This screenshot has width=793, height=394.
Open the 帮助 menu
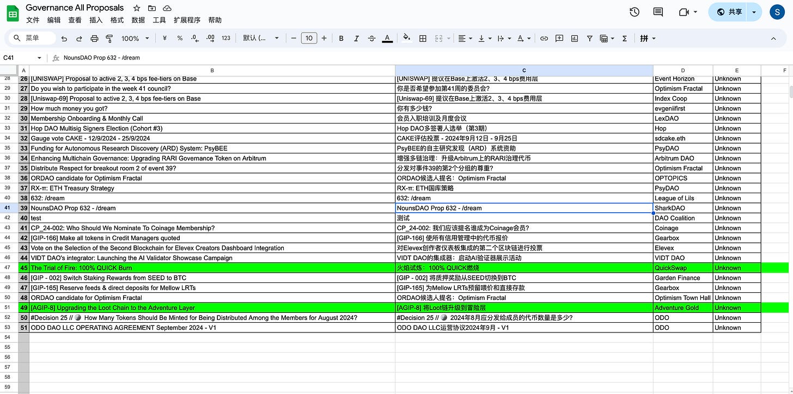215,20
